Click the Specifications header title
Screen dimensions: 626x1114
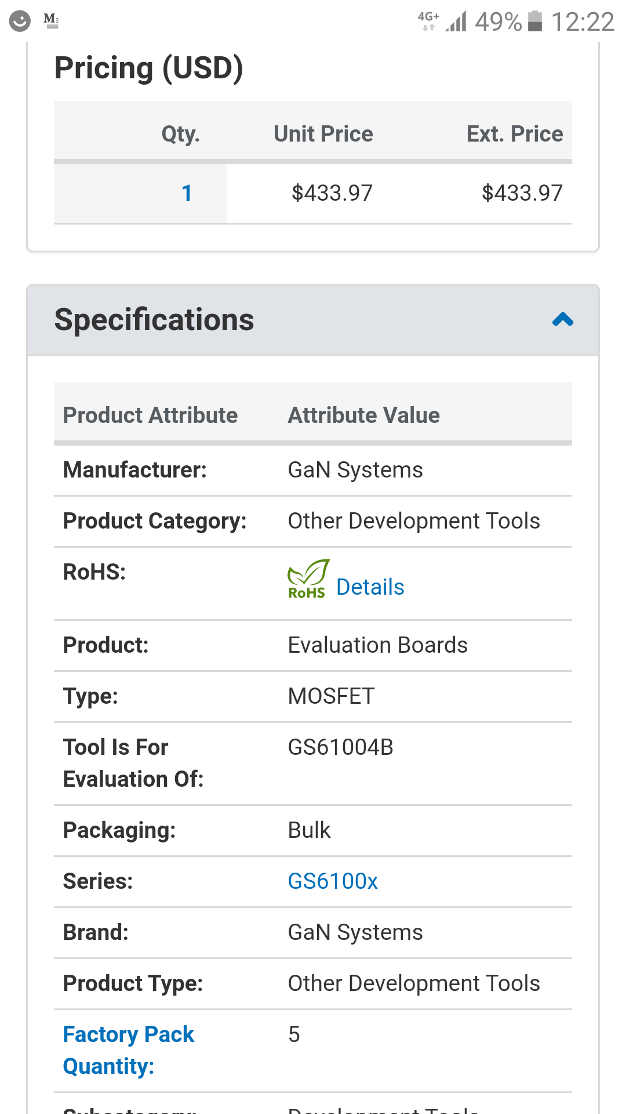pos(154,320)
